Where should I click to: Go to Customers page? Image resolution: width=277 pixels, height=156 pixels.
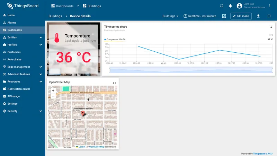pos(23,52)
